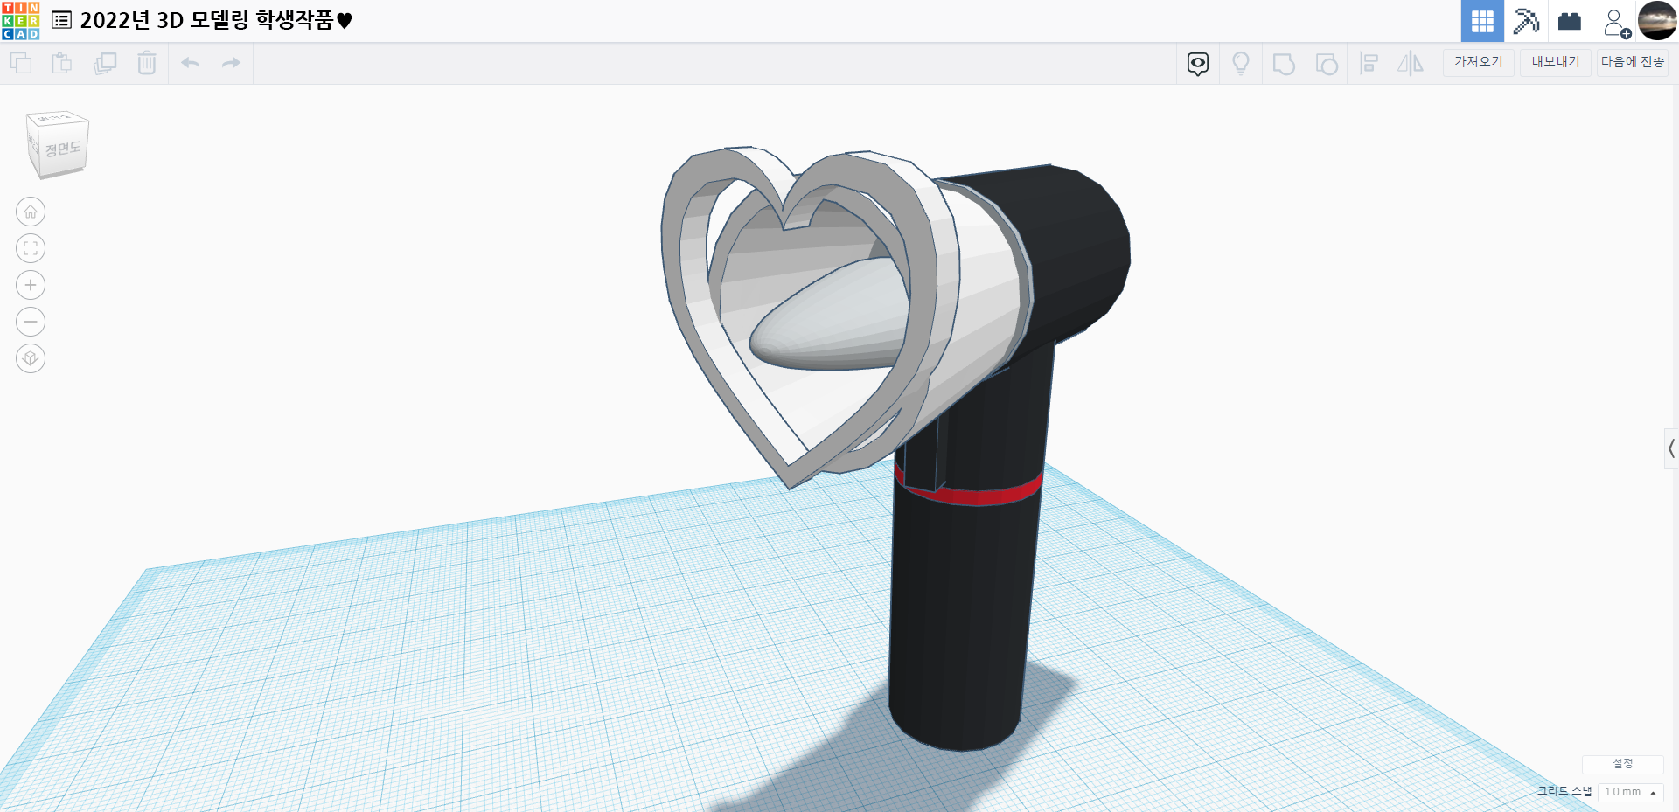Click the 다음에 전송 send-to button
Viewport: 1679px width, 812px height.
[1633, 62]
